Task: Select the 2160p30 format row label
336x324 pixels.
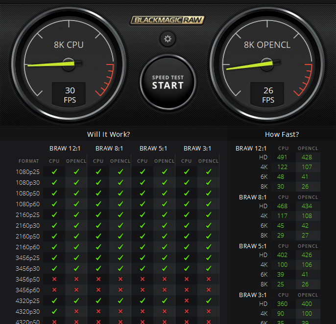Action: pyautogui.click(x=27, y=226)
